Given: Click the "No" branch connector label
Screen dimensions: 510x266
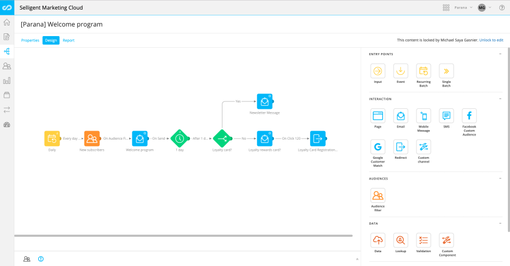Looking at the screenshot, I should point(244,139).
